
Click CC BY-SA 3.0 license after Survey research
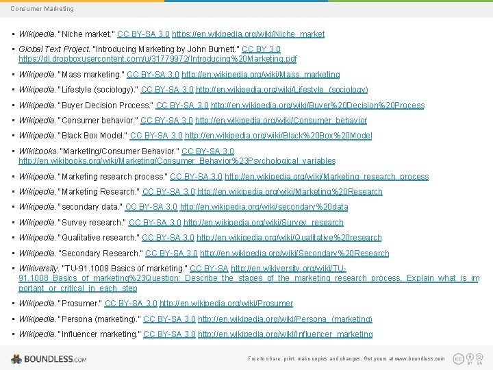(x=155, y=223)
